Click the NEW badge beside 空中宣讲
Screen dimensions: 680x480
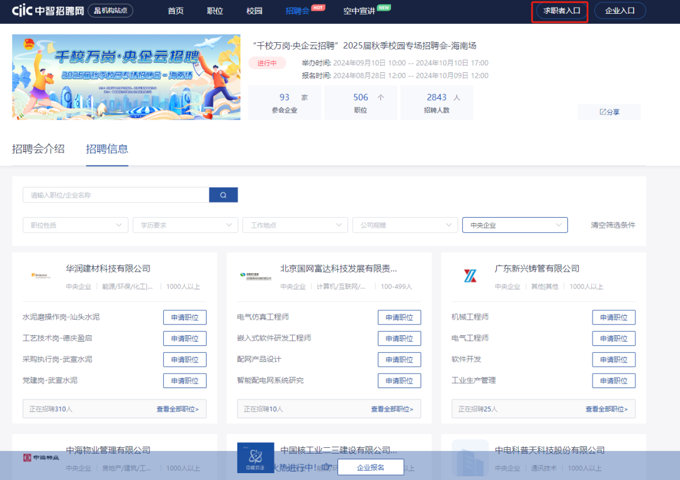385,6
